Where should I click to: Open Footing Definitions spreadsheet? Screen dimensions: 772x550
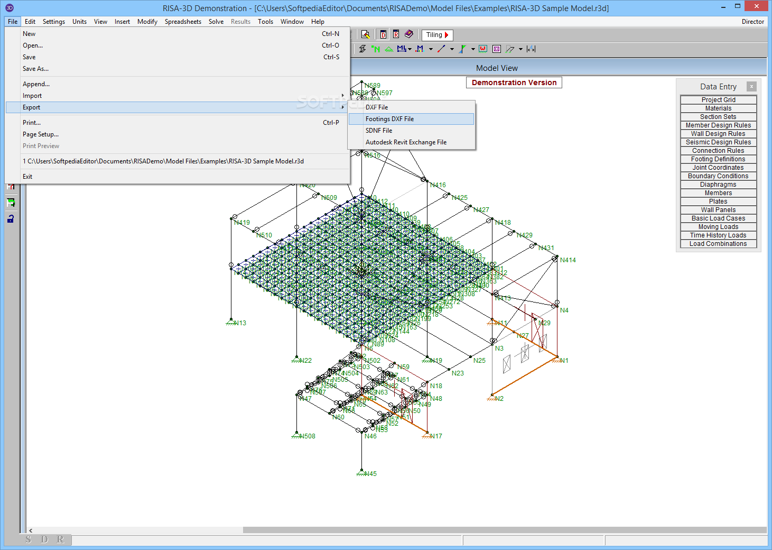click(x=718, y=159)
